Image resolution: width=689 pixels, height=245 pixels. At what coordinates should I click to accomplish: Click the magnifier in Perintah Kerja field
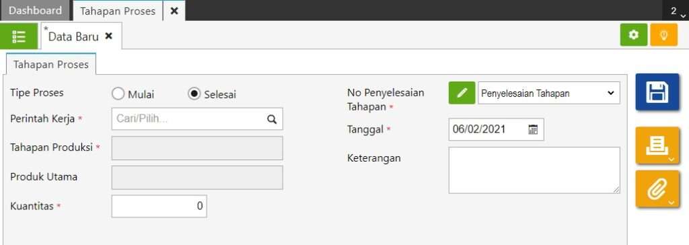tap(272, 119)
